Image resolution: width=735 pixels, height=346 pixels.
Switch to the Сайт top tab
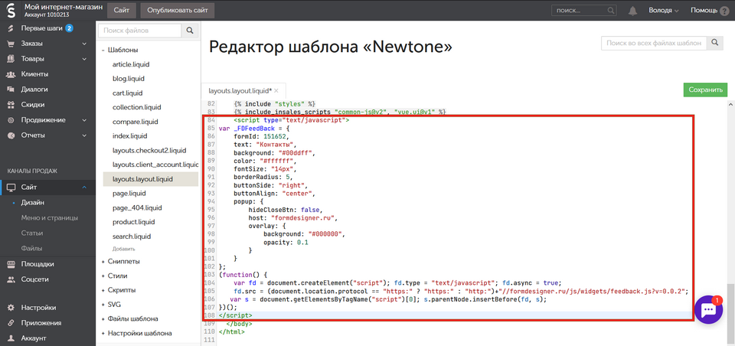pyautogui.click(x=121, y=11)
